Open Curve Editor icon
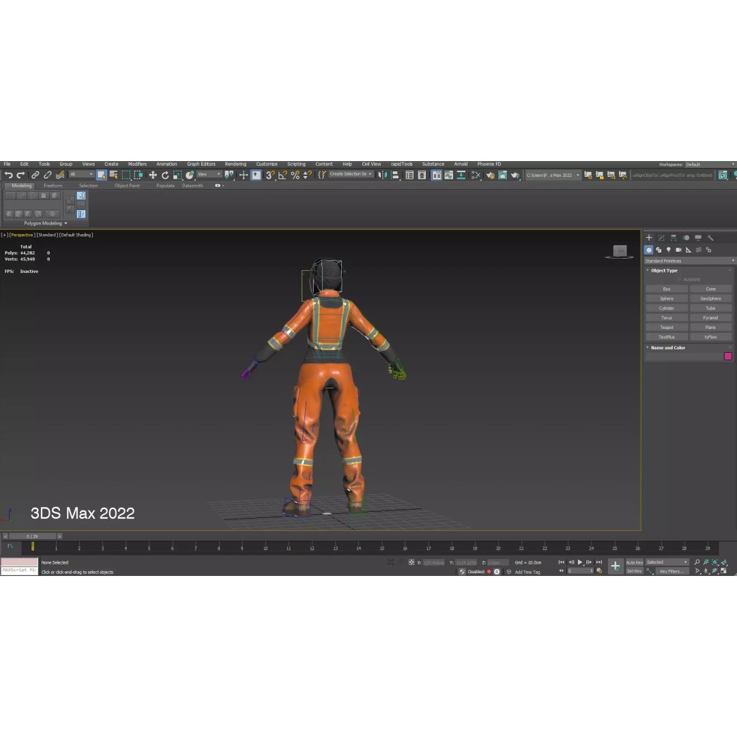This screenshot has width=737, height=737. [449, 175]
